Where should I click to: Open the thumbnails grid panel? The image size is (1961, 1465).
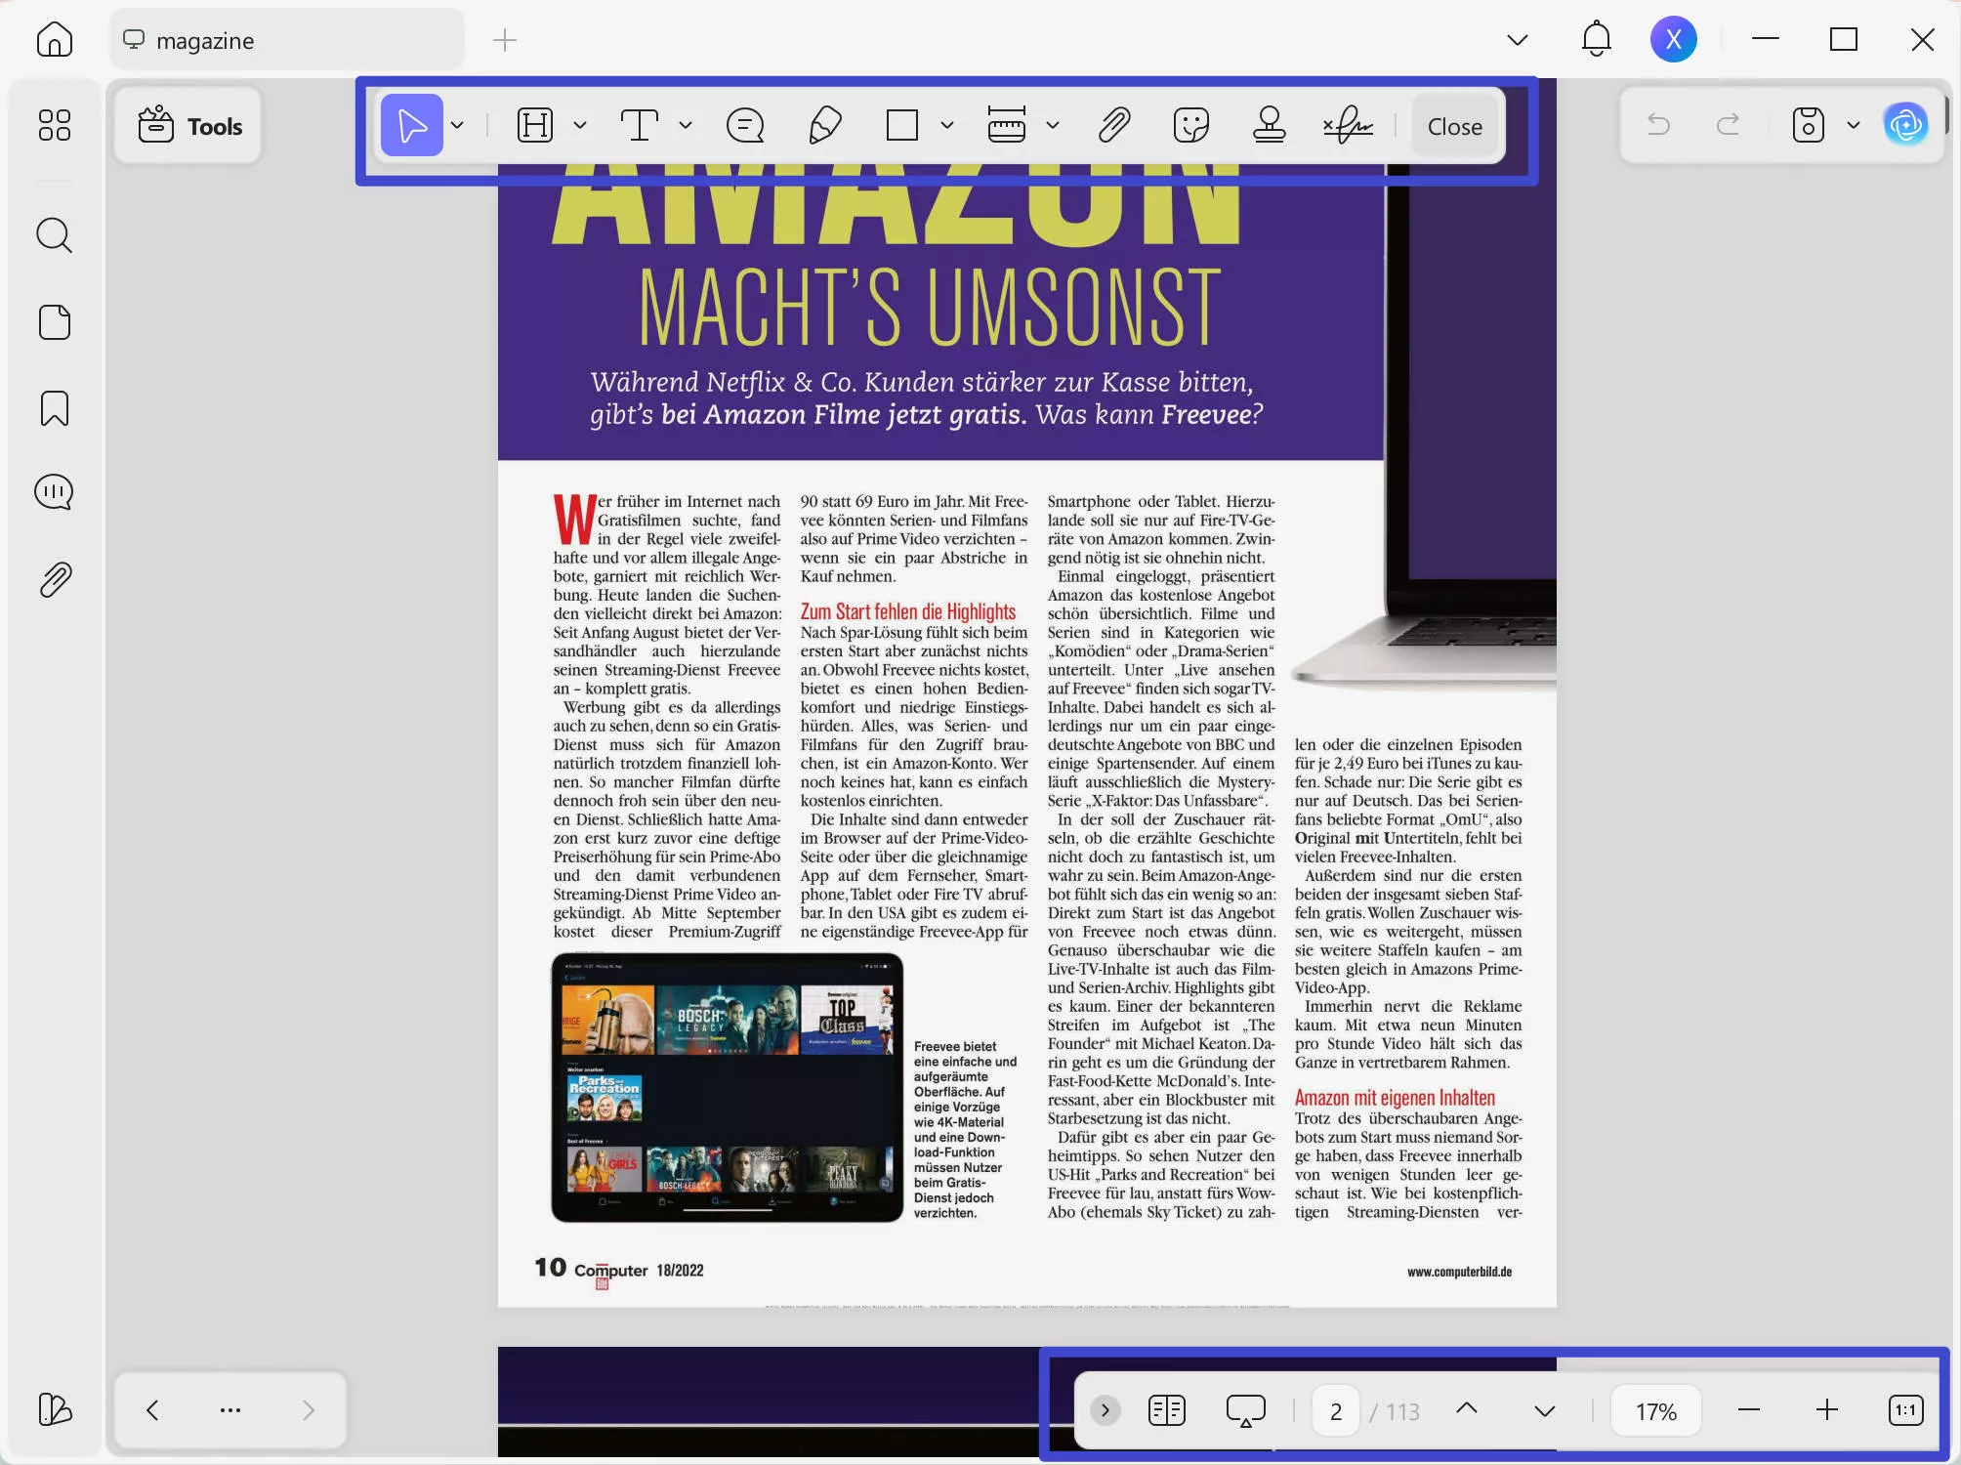tap(55, 125)
